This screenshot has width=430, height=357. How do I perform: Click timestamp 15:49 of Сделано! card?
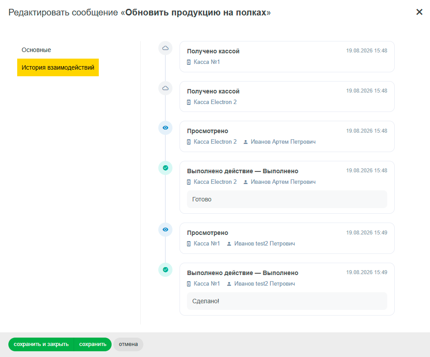[366, 272]
